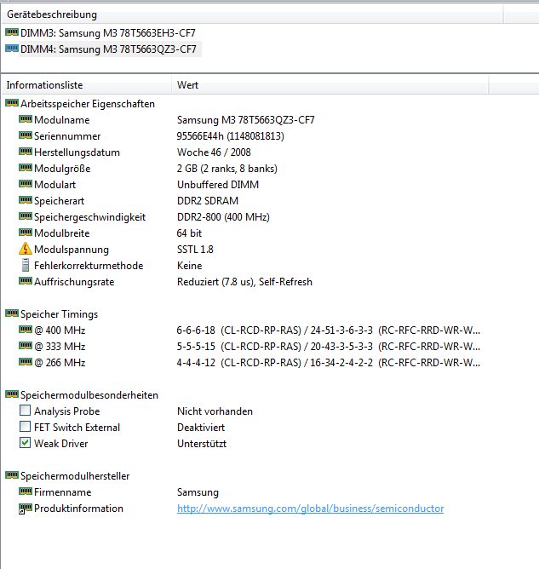539x569 pixels.
Task: Click the @ 266 MHz row icon
Action: point(26,362)
